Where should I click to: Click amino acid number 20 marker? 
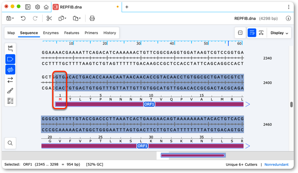tap(50, 137)
